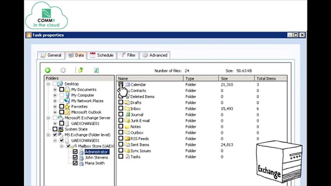Check the Notes folder checkbox
This screenshot has height=186, width=331.
pyautogui.click(x=121, y=127)
